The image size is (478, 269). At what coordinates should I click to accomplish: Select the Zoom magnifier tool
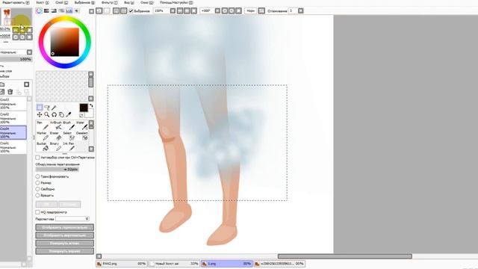click(46, 114)
